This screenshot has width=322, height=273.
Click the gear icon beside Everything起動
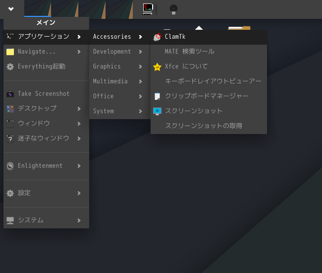coord(10,67)
